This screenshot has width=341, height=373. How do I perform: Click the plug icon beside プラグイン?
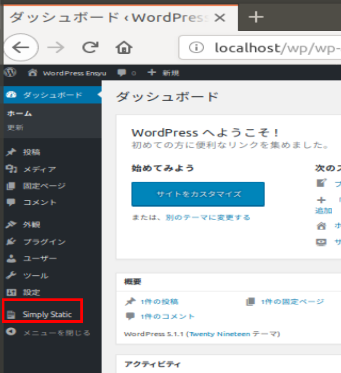pos(11,242)
